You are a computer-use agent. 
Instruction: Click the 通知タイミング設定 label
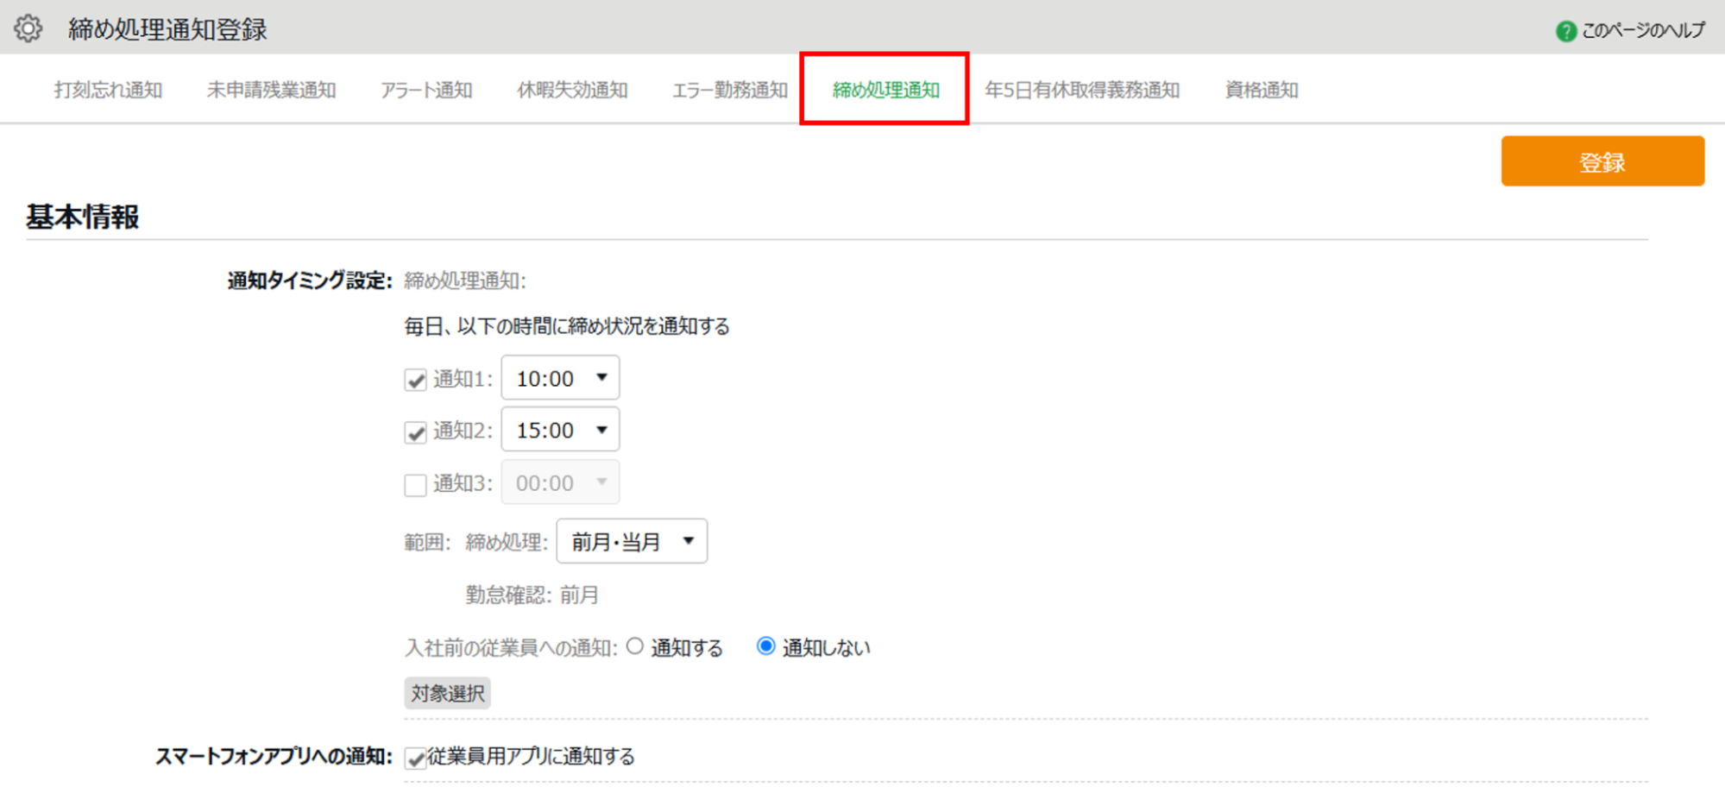(x=310, y=280)
